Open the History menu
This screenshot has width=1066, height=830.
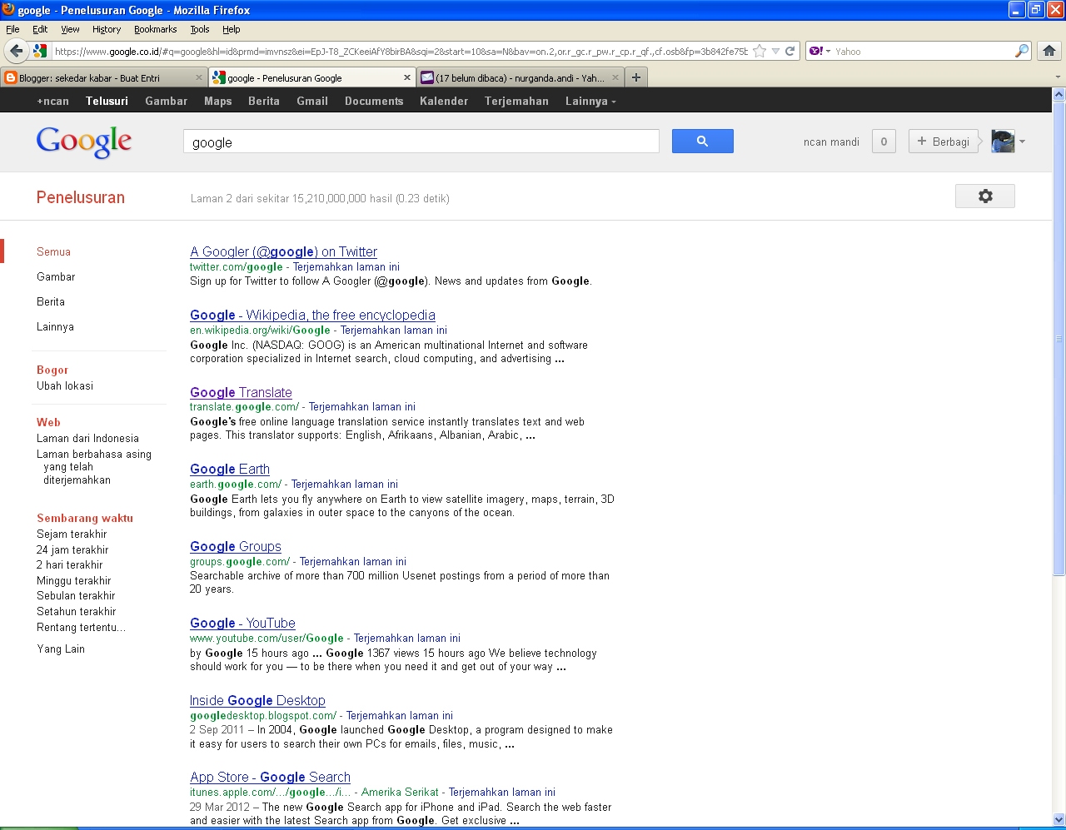tap(107, 29)
